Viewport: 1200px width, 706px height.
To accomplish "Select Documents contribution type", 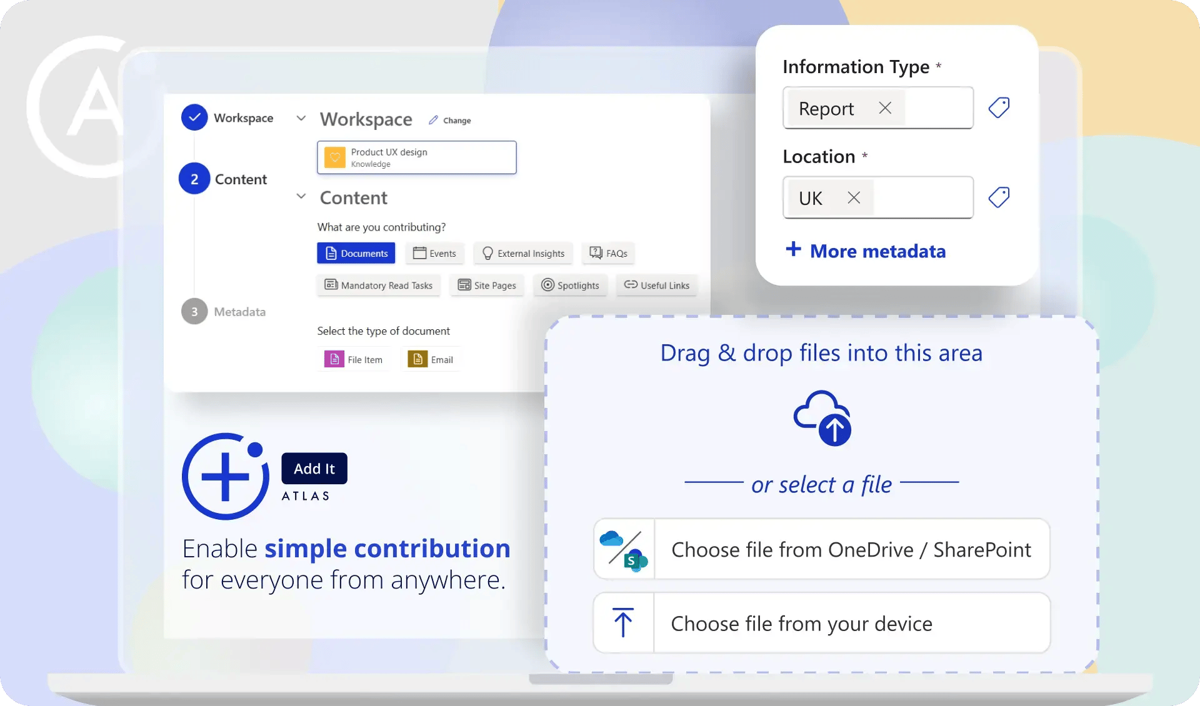I will [x=356, y=253].
